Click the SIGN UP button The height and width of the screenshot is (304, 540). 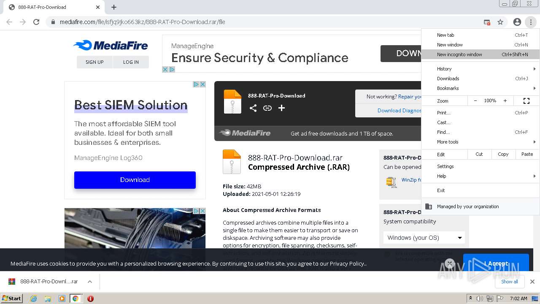(94, 62)
